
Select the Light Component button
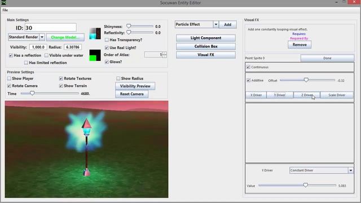click(x=205, y=38)
